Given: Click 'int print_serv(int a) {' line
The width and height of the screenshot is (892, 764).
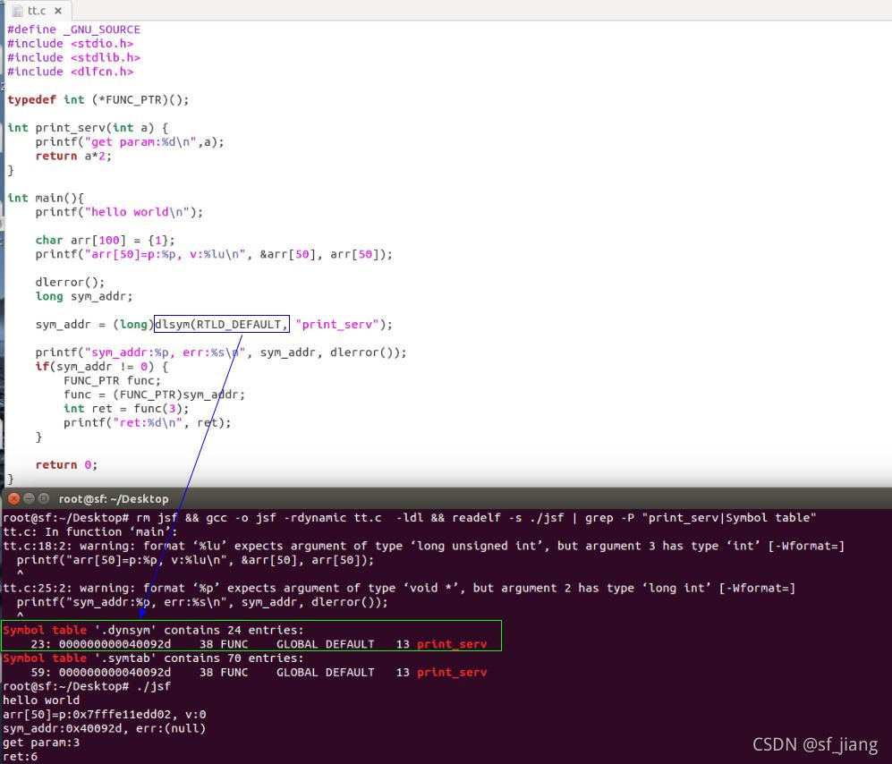Looking at the screenshot, I should tap(88, 128).
